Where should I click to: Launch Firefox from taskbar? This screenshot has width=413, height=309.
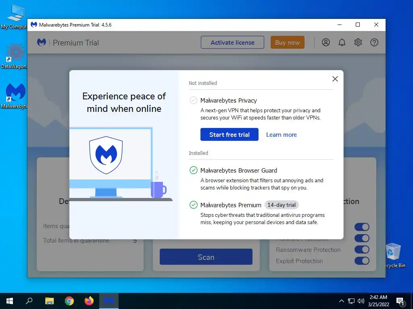(89, 301)
